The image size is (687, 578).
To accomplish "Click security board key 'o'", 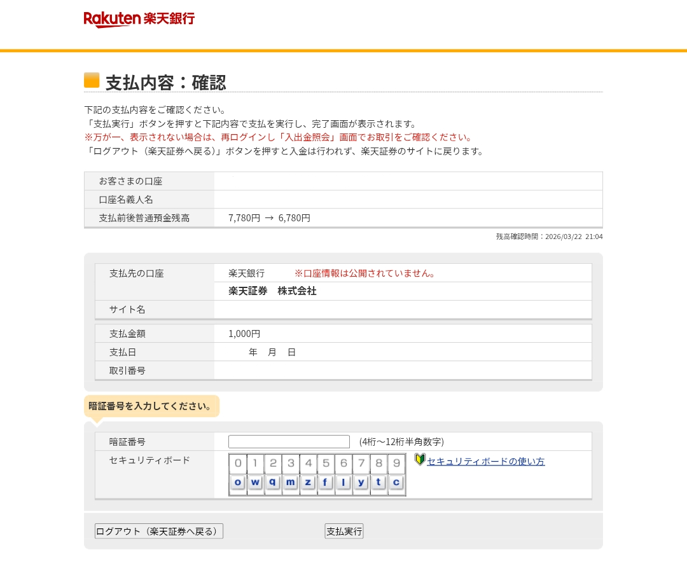I will click(x=238, y=483).
